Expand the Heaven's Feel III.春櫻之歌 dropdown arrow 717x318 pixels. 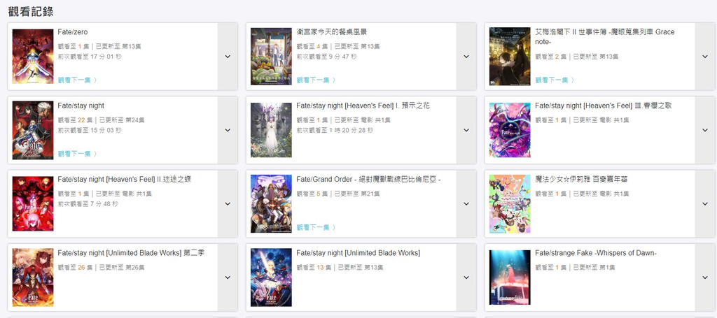(x=705, y=130)
